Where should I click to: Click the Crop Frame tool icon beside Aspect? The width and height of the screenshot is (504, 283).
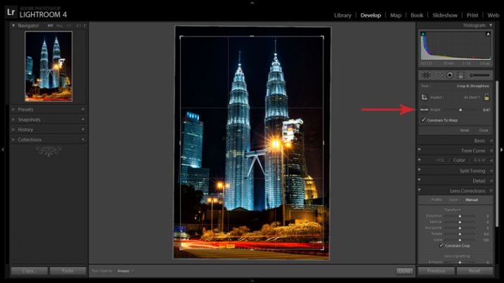coord(425,97)
